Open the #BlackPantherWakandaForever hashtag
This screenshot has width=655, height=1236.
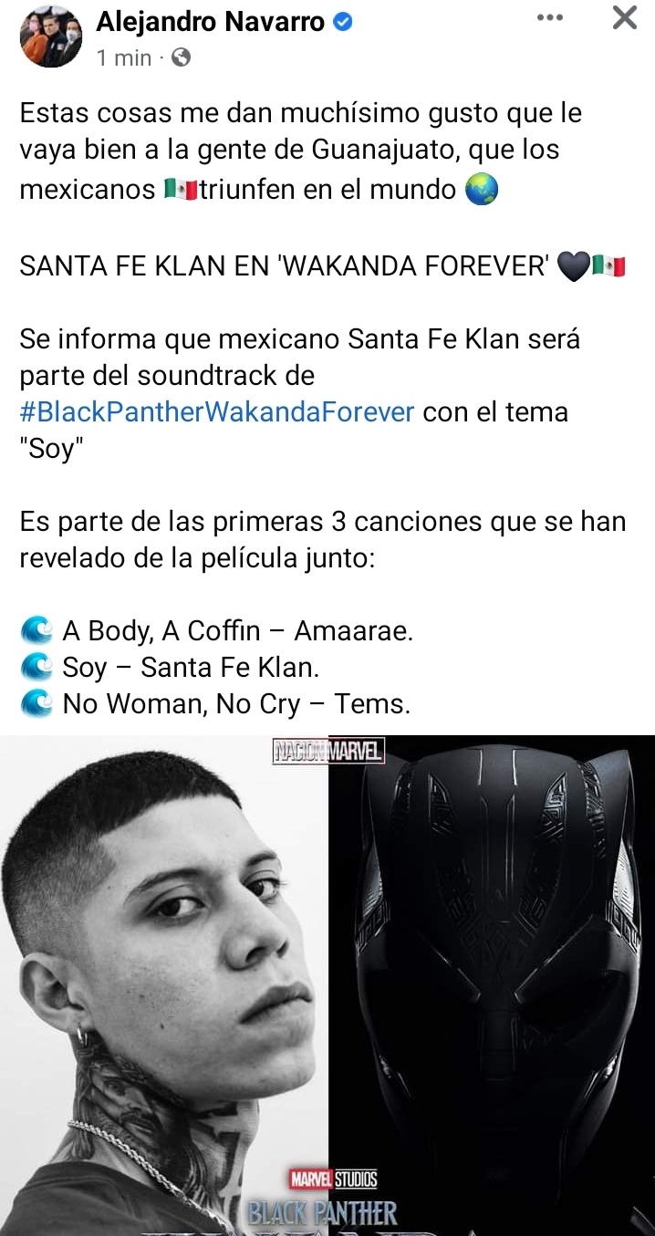[x=217, y=411]
